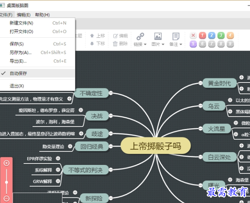Collapse the 曙光 branch
Screen dimensions: 250x203
point(200,185)
